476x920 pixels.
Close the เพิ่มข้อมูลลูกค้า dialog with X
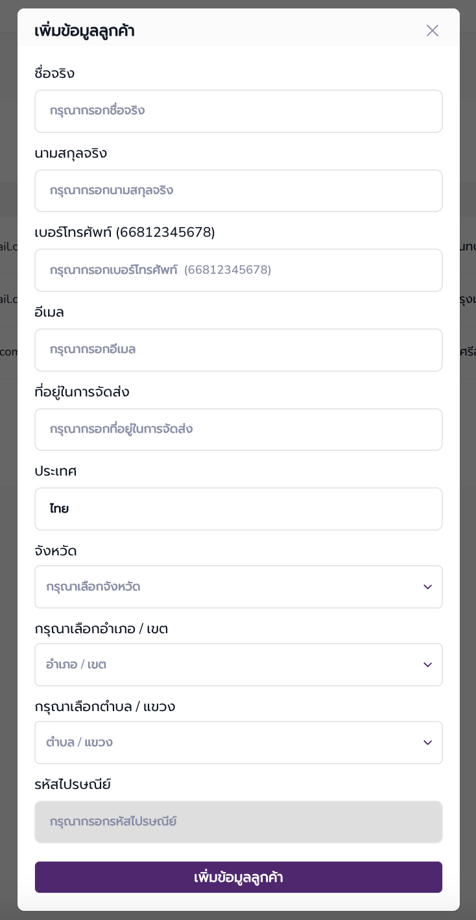tap(433, 30)
